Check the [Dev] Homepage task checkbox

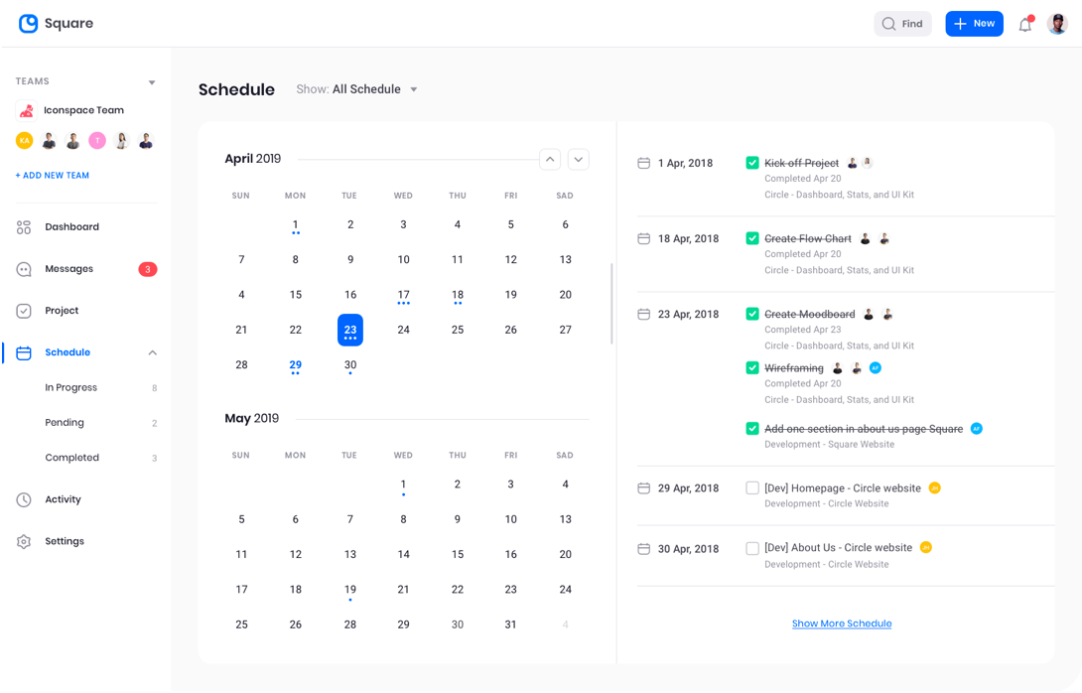tap(752, 488)
